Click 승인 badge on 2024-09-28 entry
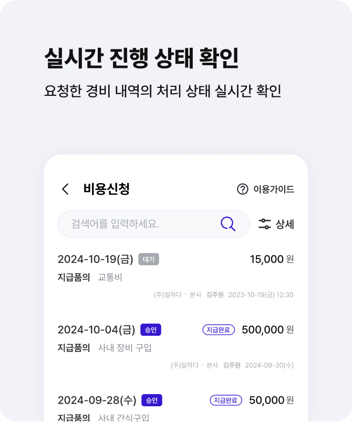Image resolution: width=352 pixels, height=422 pixels. (x=152, y=400)
